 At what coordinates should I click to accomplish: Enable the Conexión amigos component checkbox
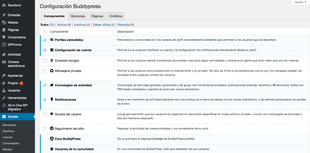[45, 61]
